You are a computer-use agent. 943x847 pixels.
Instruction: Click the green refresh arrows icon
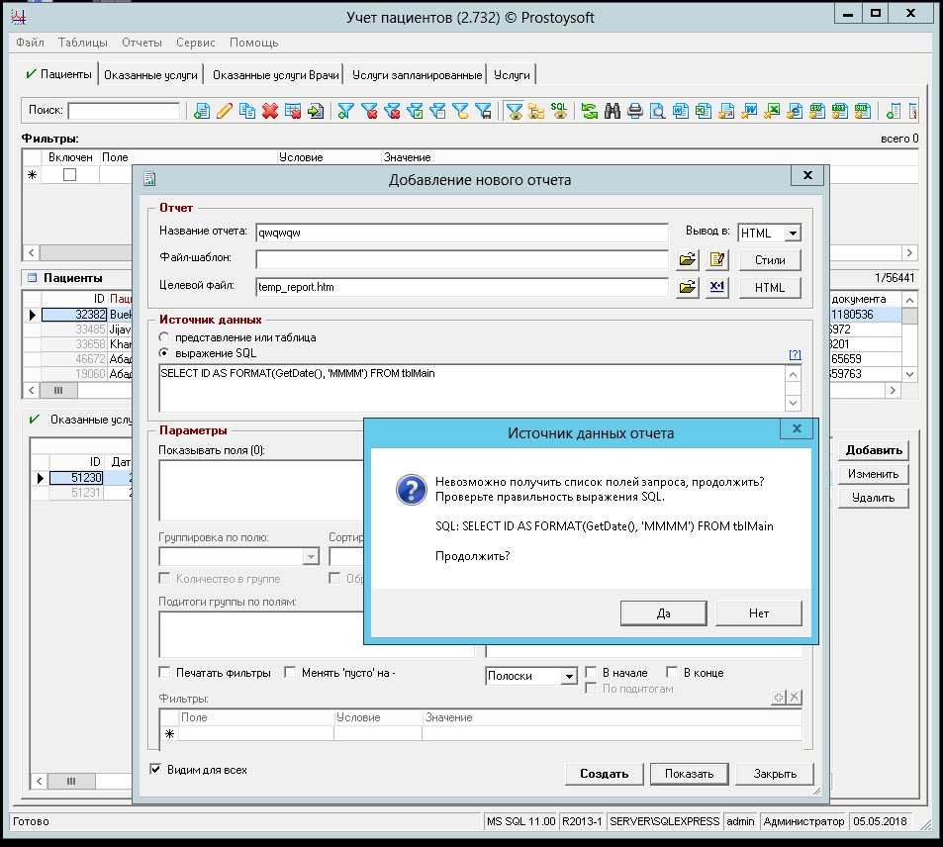pyautogui.click(x=590, y=111)
